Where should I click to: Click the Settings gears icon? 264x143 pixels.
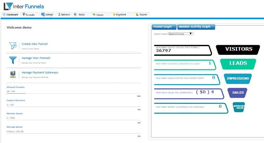pos(43,14)
